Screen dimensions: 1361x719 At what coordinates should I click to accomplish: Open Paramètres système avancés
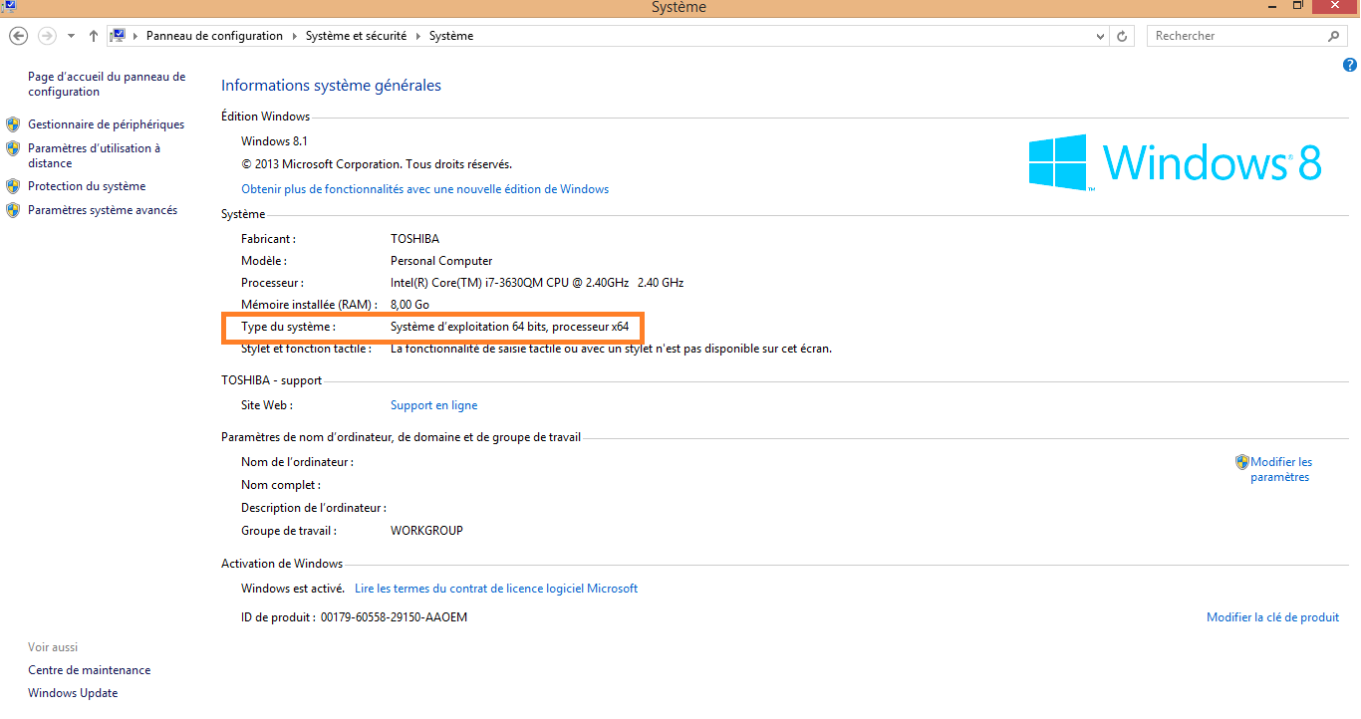tap(103, 210)
